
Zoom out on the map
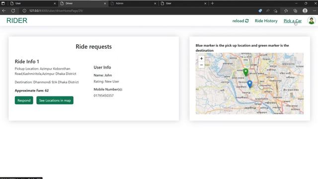click(x=201, y=65)
